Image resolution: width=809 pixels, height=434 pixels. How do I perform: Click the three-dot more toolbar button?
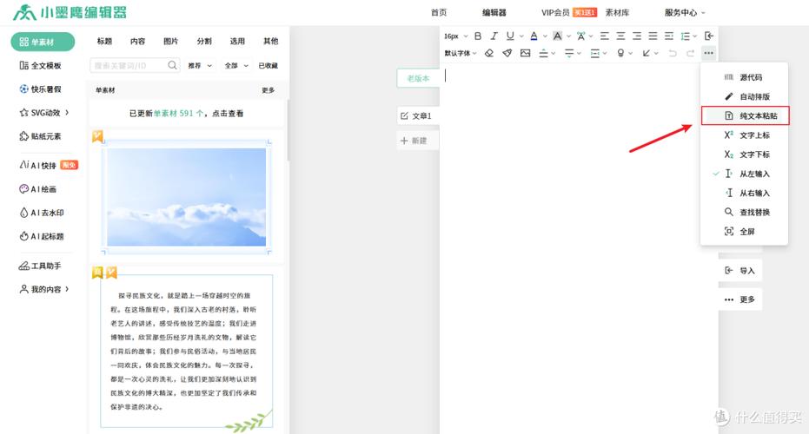pos(708,53)
